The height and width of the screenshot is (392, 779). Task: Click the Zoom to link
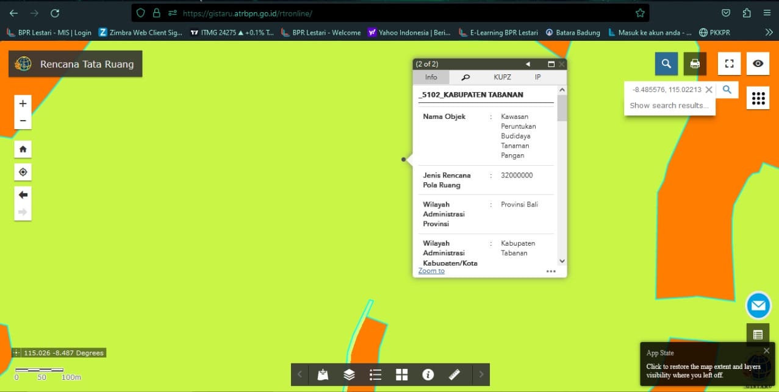tap(431, 271)
